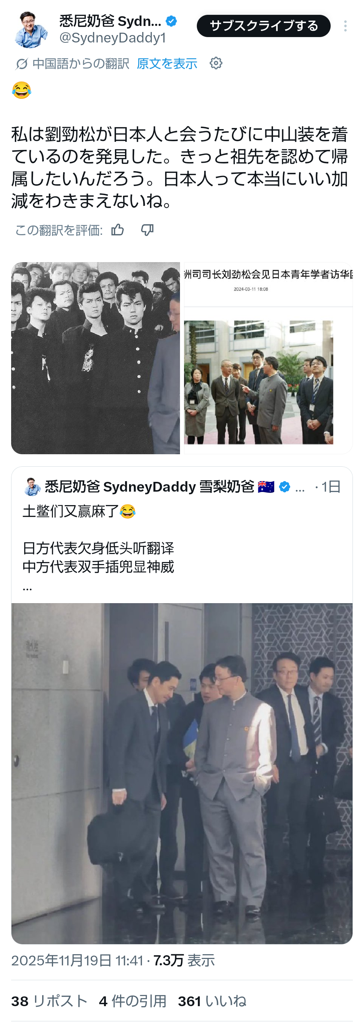This screenshot has width=364, height=1022.
Task: Click the quoted tweet's verified badge
Action: pos(284,487)
